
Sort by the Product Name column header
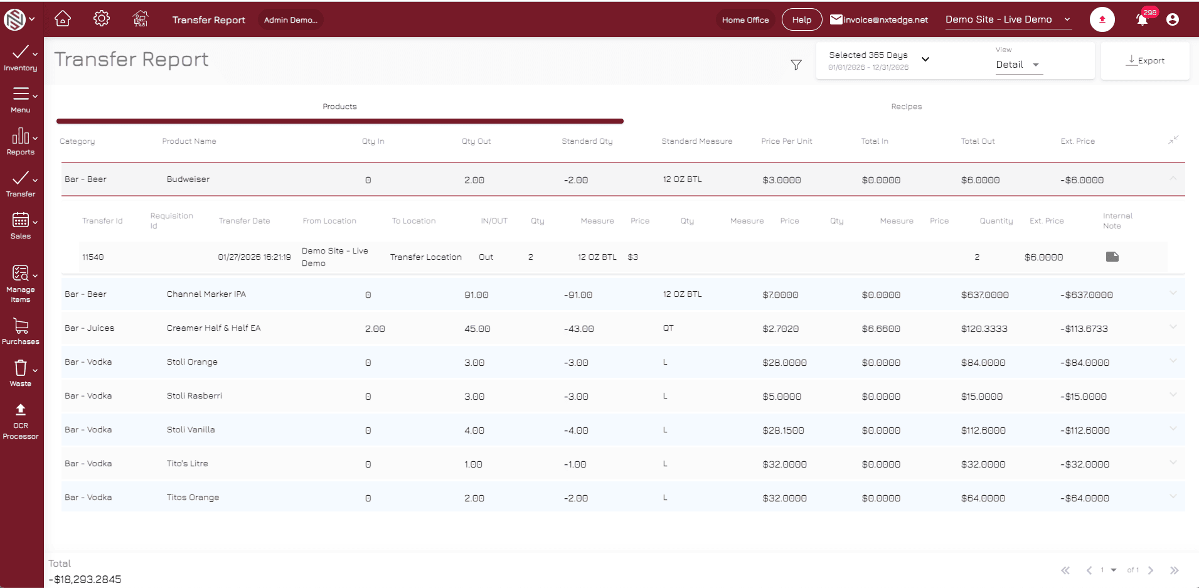[189, 141]
